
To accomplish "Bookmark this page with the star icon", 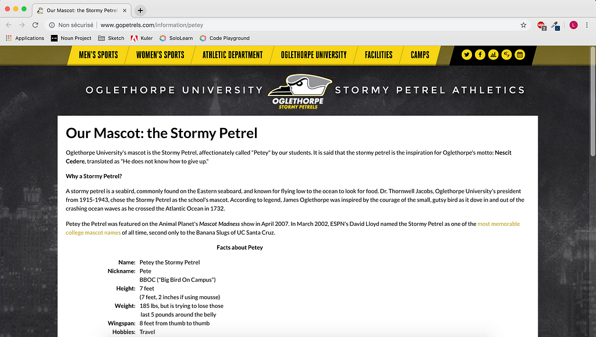I will pyautogui.click(x=523, y=25).
